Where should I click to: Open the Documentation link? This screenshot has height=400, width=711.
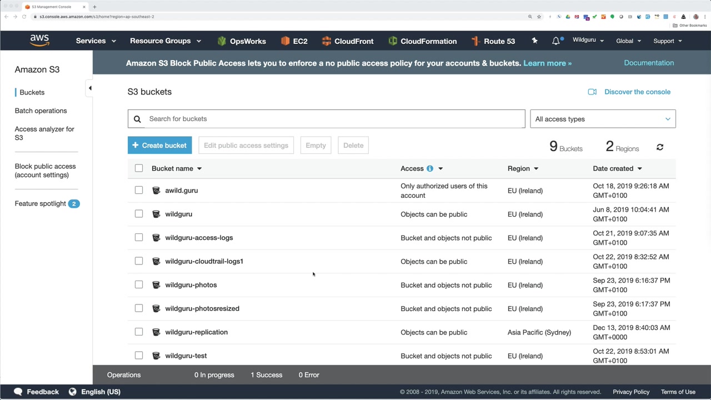649,63
